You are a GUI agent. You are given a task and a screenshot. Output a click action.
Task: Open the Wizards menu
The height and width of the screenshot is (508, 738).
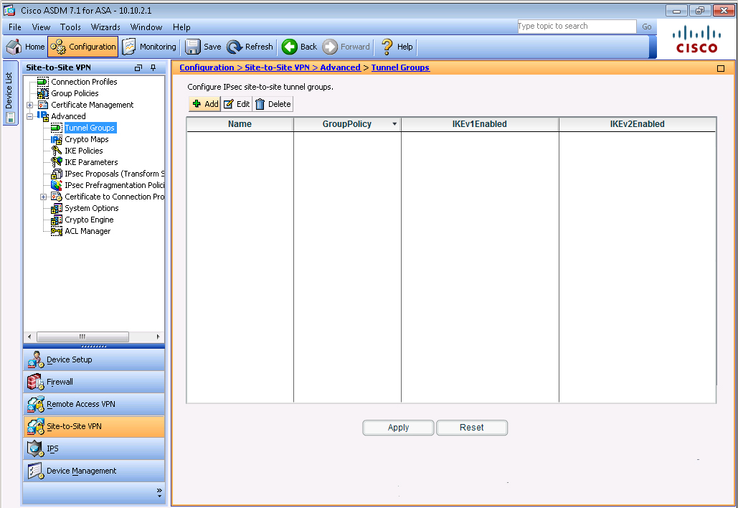pos(105,27)
